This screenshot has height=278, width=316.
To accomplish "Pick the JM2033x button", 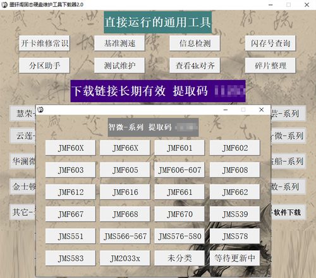I will click(x=125, y=258).
